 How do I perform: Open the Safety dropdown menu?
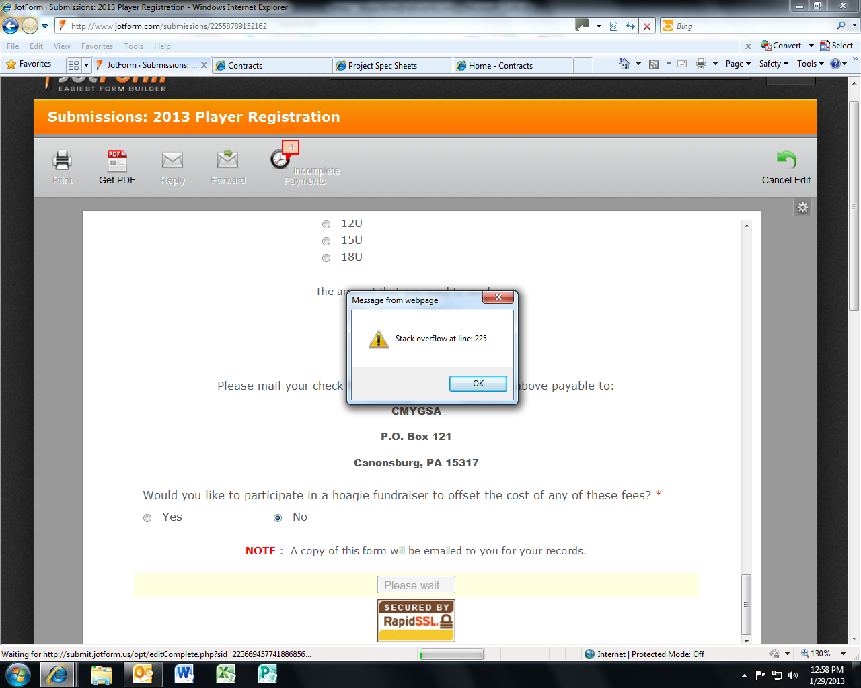pos(774,64)
